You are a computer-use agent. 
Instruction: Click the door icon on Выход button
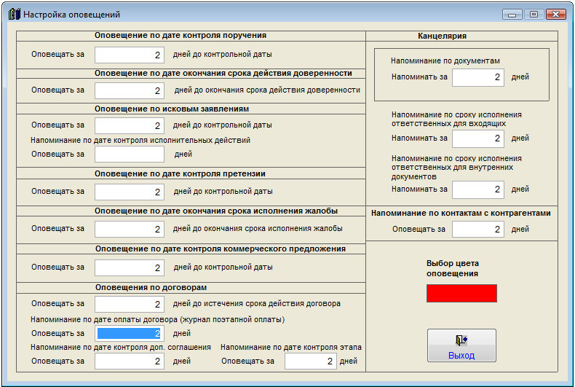(461, 340)
